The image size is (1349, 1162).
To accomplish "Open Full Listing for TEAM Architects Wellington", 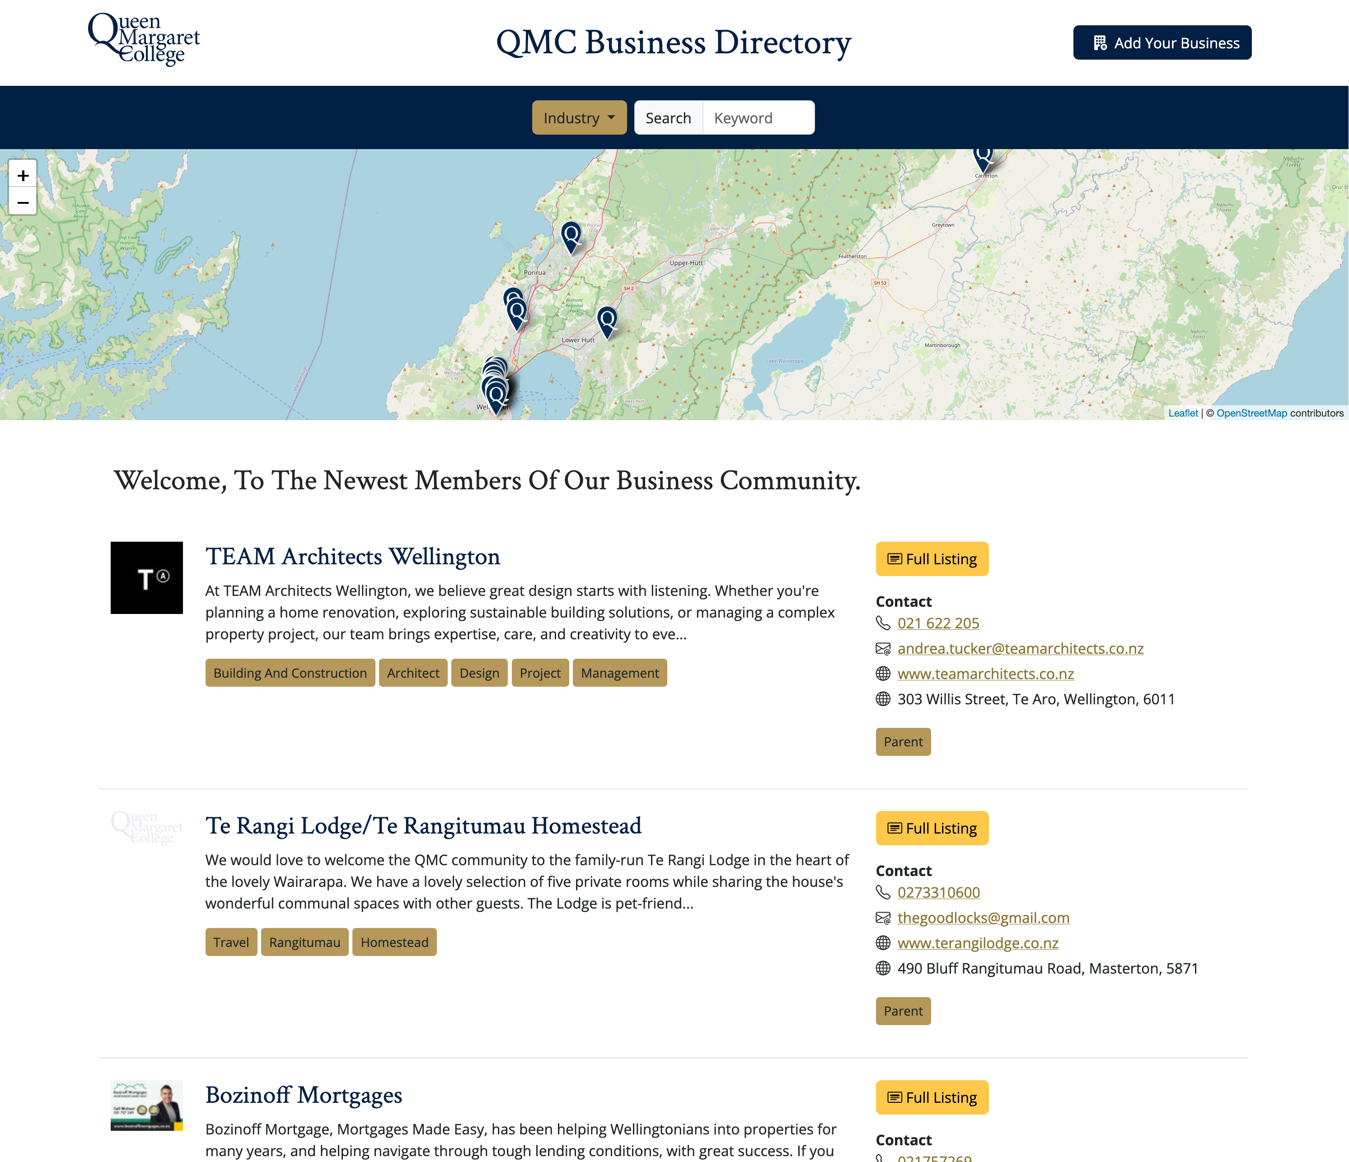I will (x=932, y=558).
